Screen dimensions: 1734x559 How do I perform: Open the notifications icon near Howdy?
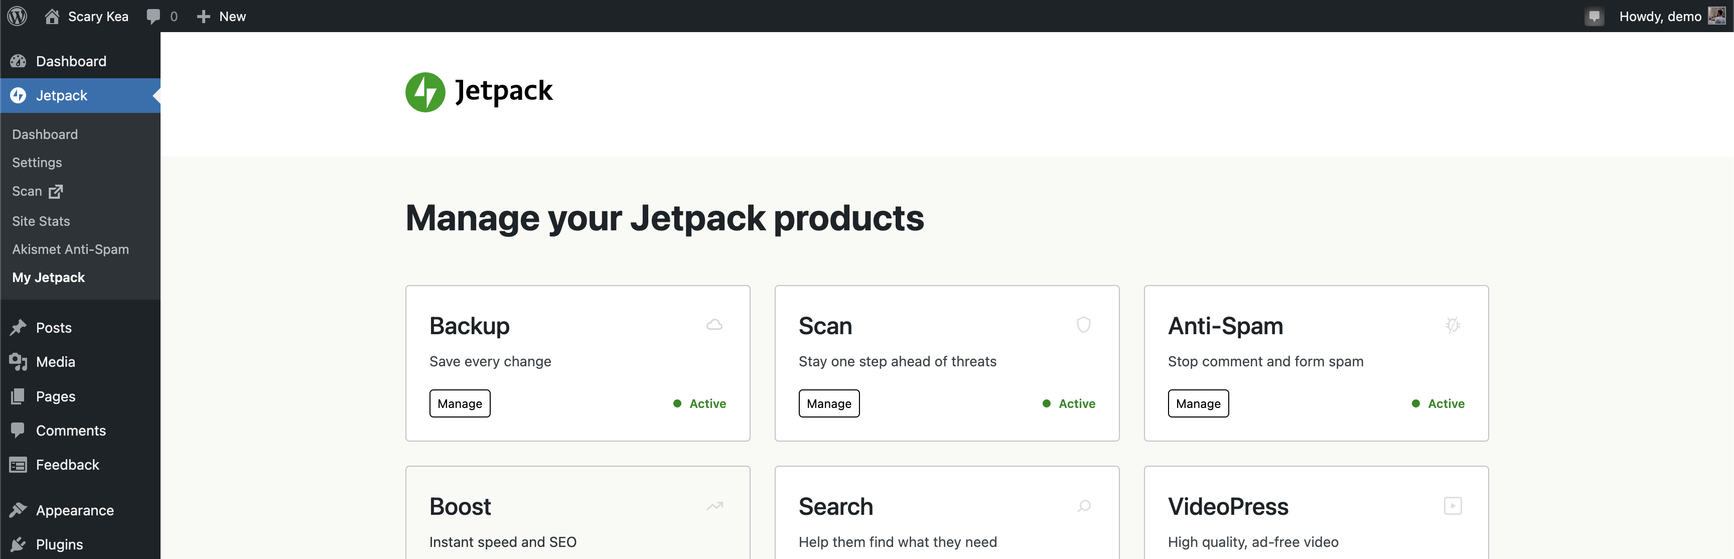(1594, 16)
